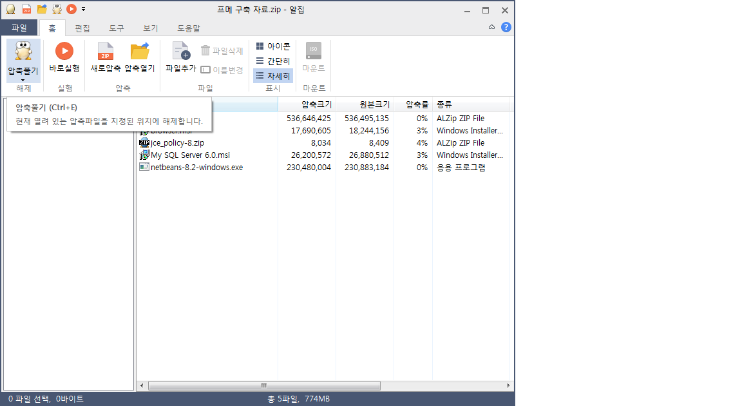Click the horizontal scrollbar left arrow
Viewport: 742px width, 406px height.
(x=142, y=385)
